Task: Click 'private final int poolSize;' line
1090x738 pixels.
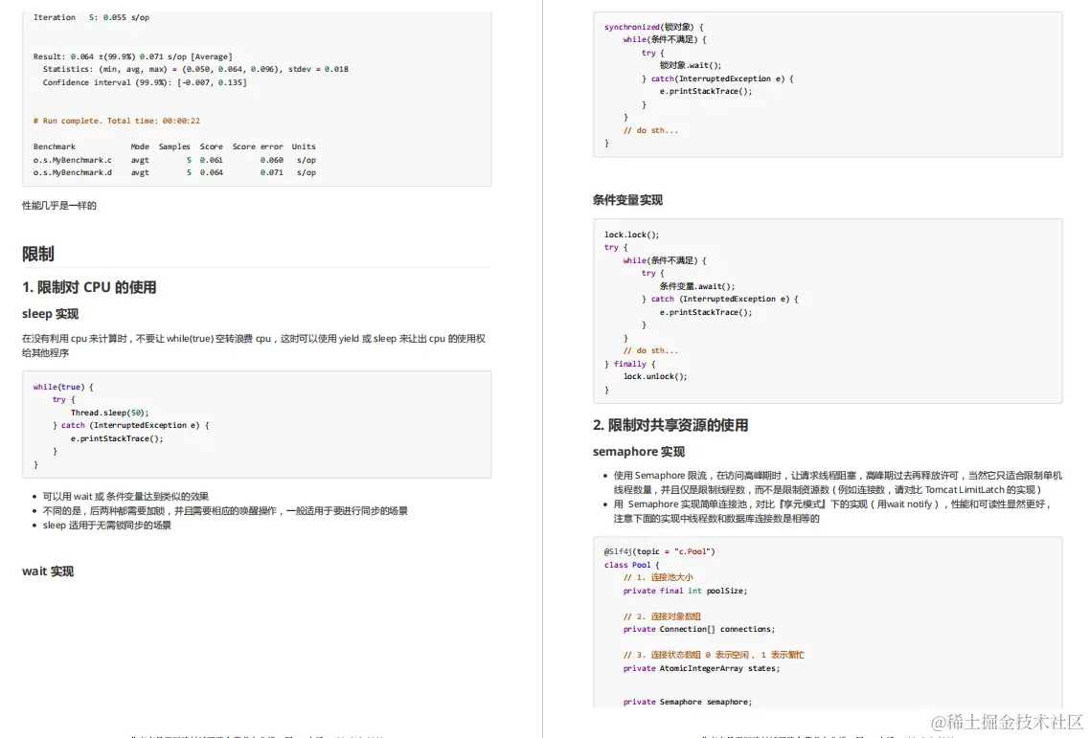Action: 686,591
